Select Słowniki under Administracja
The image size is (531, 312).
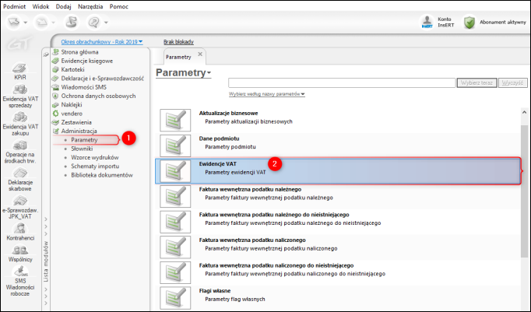(x=82, y=149)
